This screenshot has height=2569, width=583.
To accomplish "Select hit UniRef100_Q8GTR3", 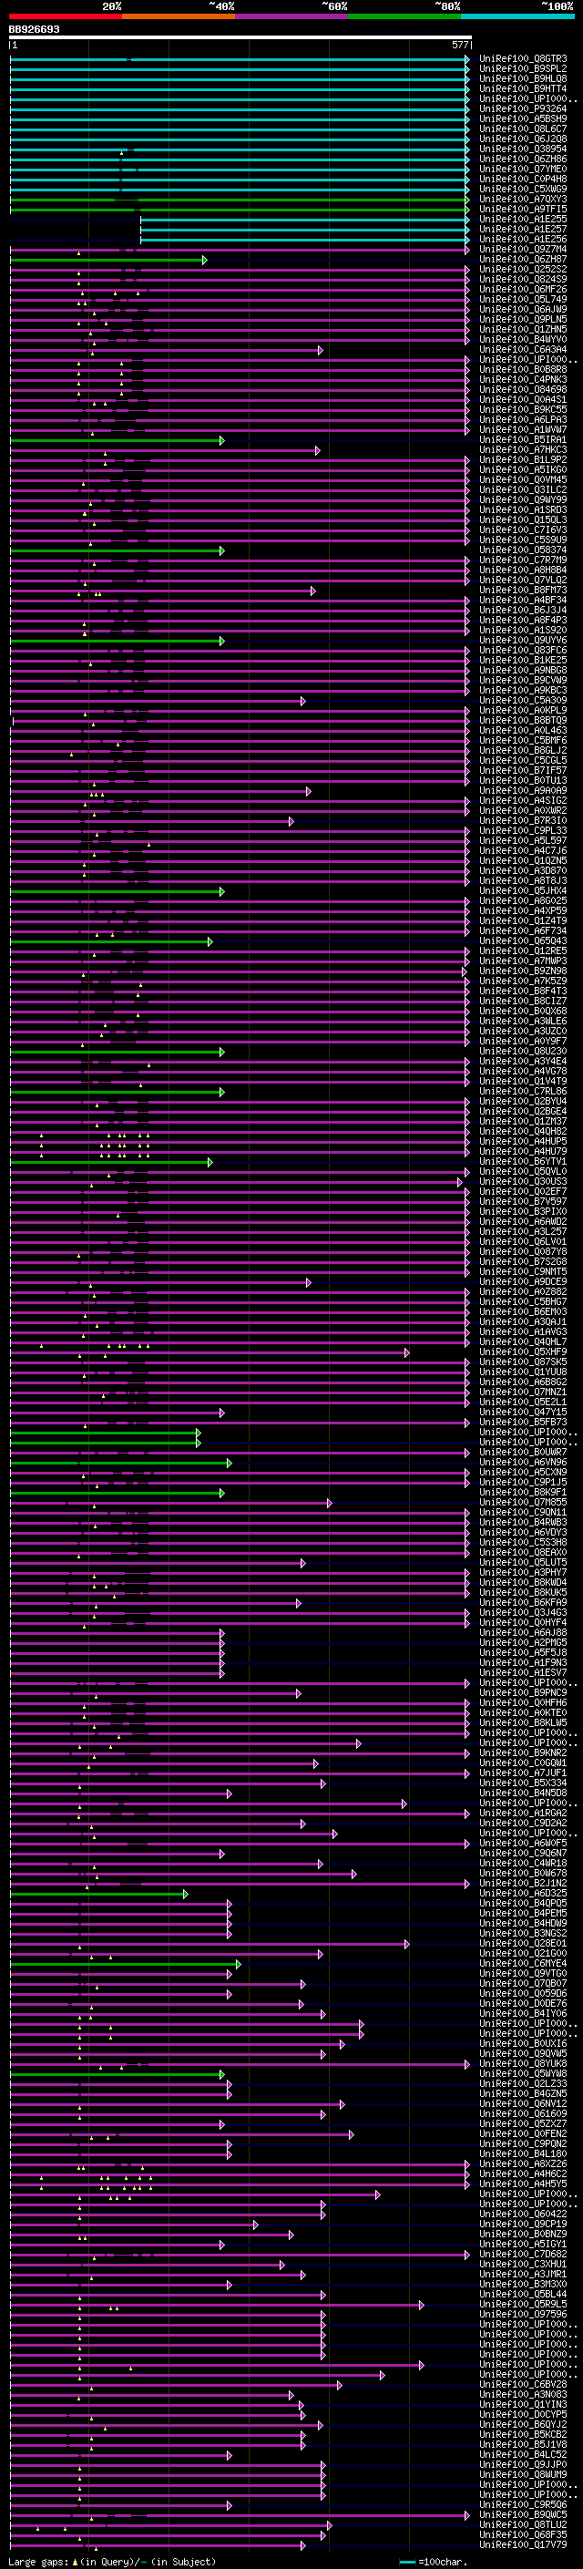I will [x=523, y=59].
